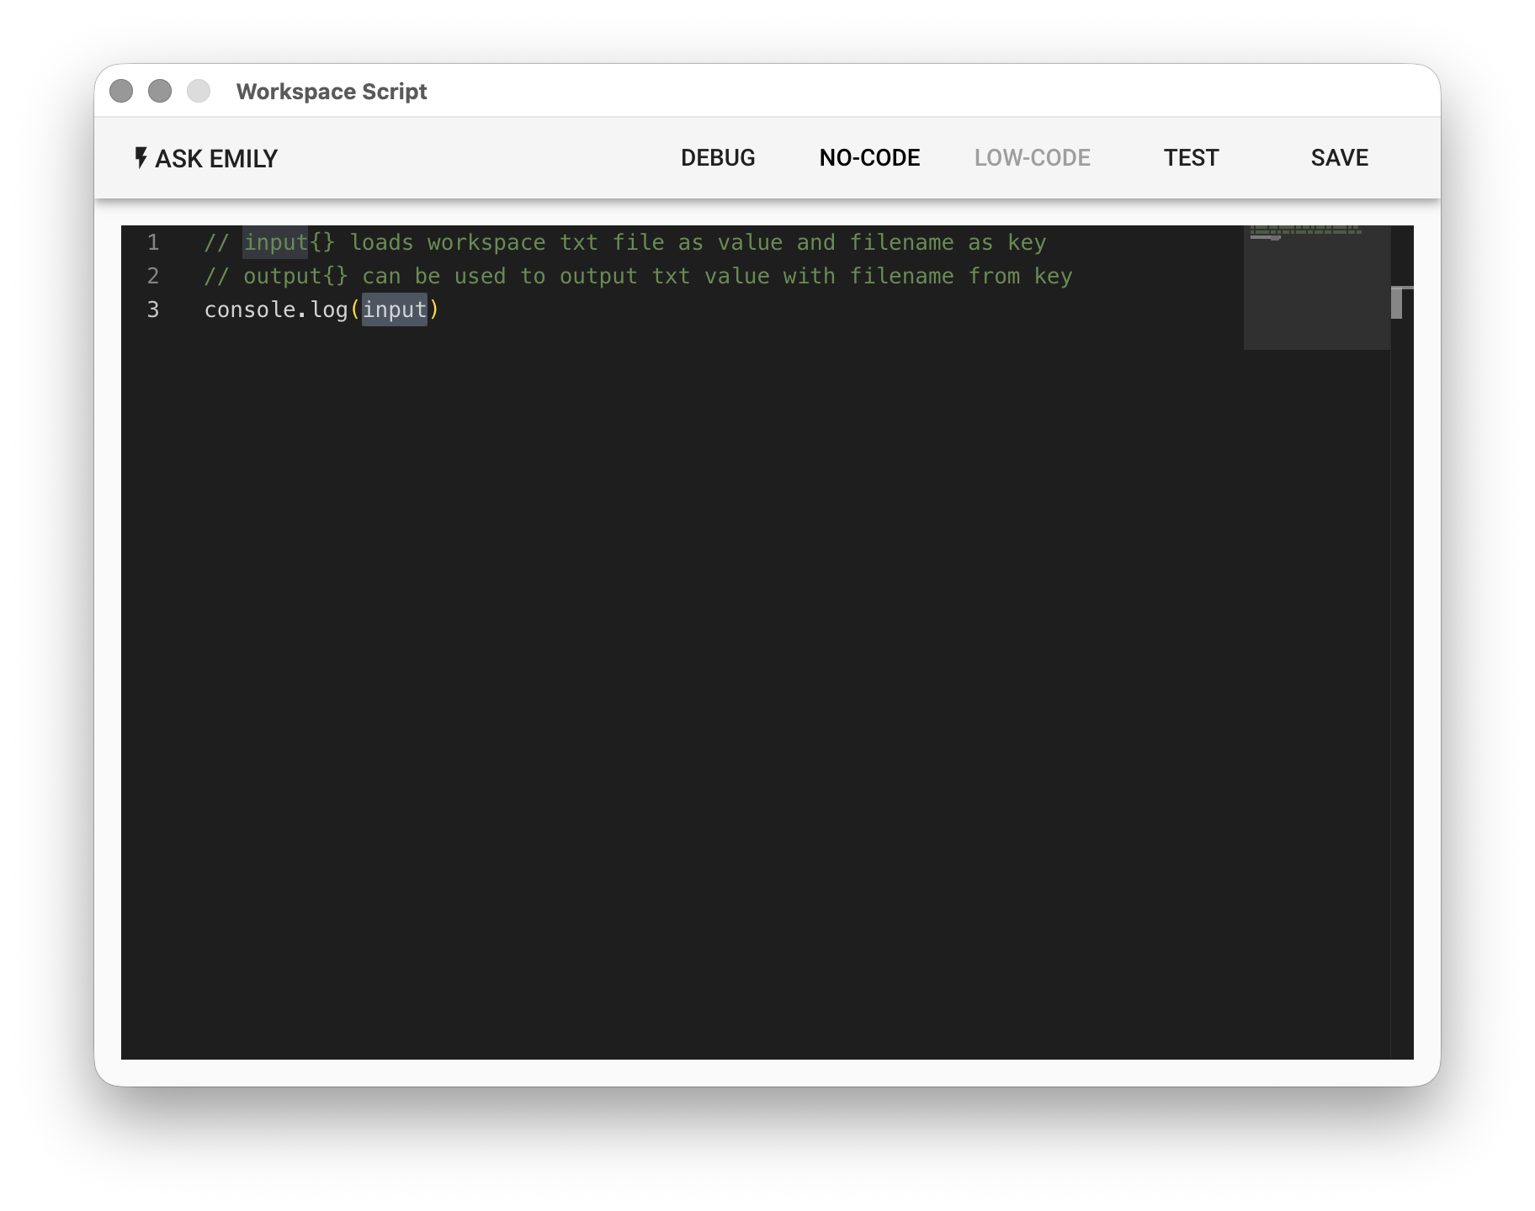This screenshot has height=1211, width=1535.
Task: Click the word console on line 3
Action: point(249,310)
